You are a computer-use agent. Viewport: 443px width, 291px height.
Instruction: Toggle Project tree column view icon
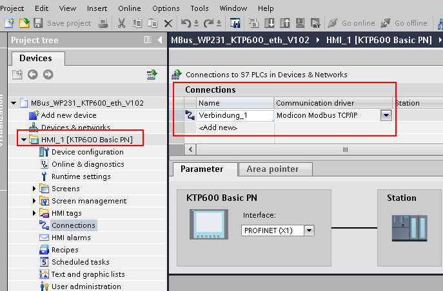148,40
